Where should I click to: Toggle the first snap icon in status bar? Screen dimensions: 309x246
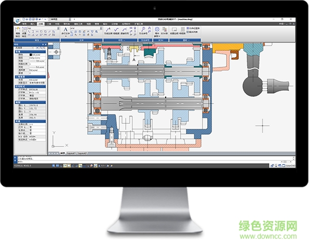point(53,166)
